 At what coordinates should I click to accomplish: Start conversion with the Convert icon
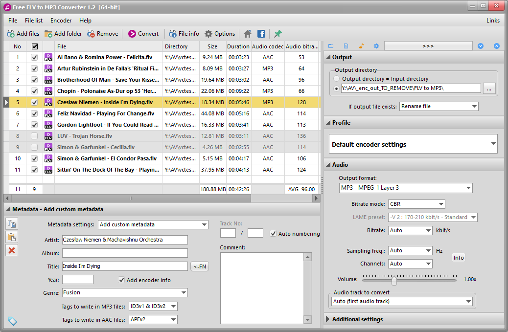point(132,34)
